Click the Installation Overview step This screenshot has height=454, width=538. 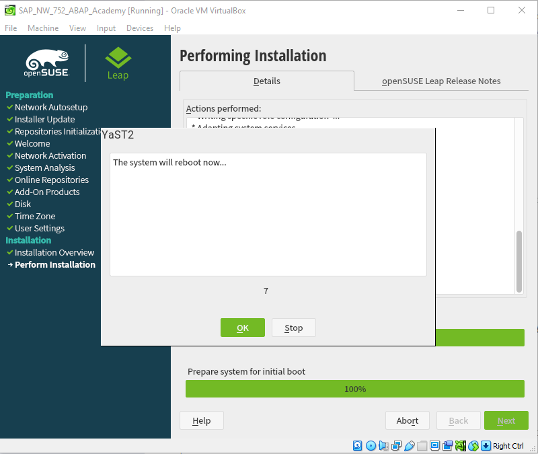[x=54, y=253]
